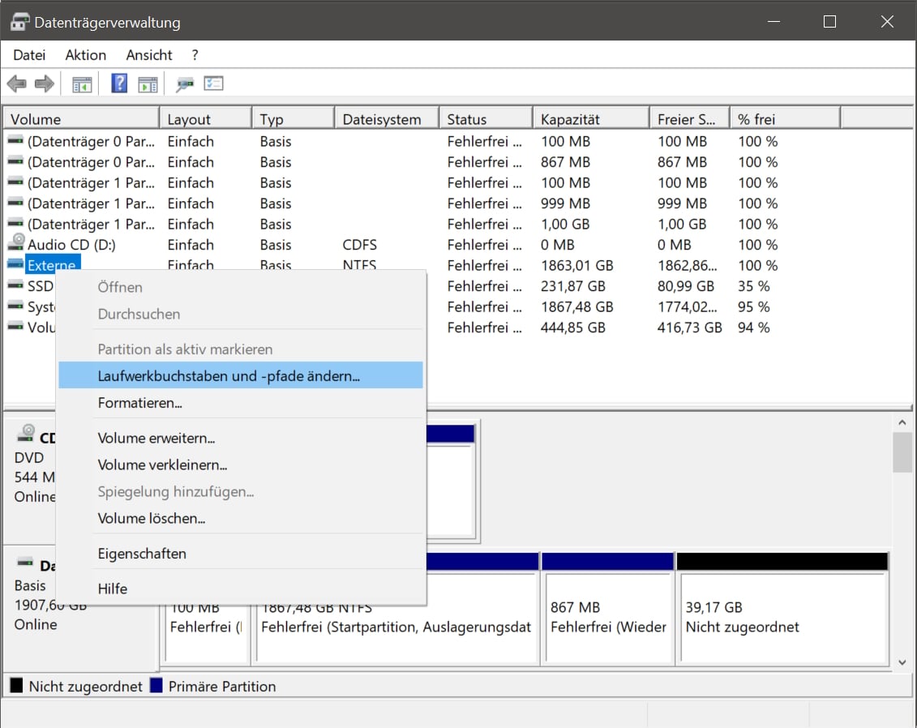Viewport: 917px width, 728px height.
Task: Click the 94 % free cell
Action: pyautogui.click(x=754, y=328)
